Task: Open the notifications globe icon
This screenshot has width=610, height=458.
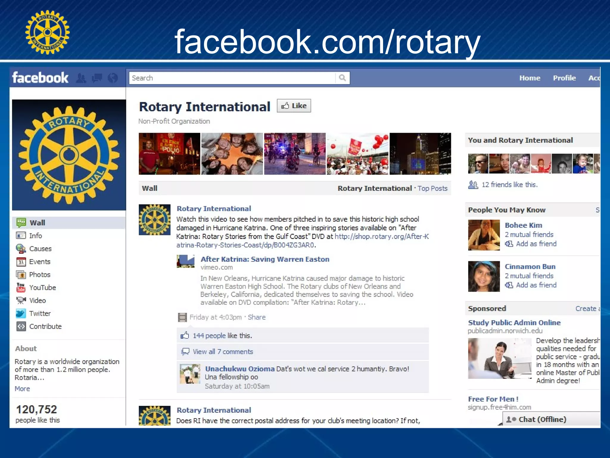Action: click(113, 78)
